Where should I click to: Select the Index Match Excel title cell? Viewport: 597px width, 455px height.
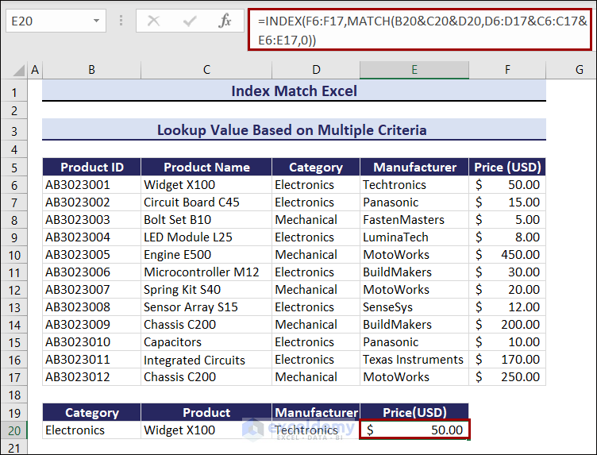(x=294, y=91)
